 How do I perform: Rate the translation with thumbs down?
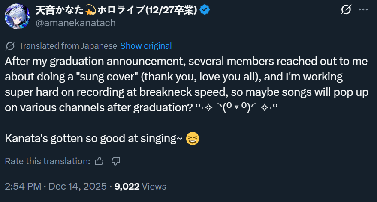coord(116,161)
